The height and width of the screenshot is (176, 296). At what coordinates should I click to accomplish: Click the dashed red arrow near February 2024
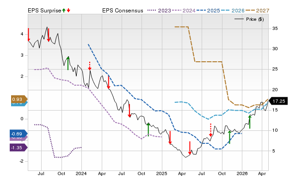(x=90, y=66)
